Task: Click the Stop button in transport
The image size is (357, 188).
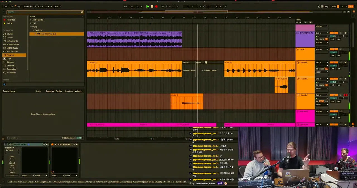Action: [152, 6]
